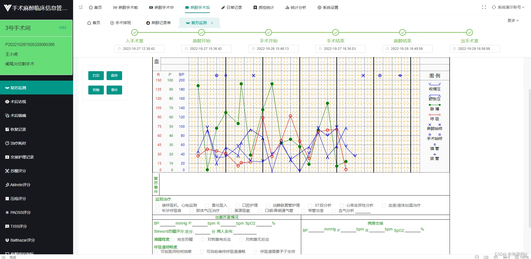Expand the 更多 tabs dropdown
This screenshot has width=531, height=259.
coord(513,20)
